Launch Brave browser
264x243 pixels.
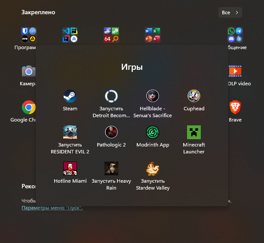[x=235, y=107]
